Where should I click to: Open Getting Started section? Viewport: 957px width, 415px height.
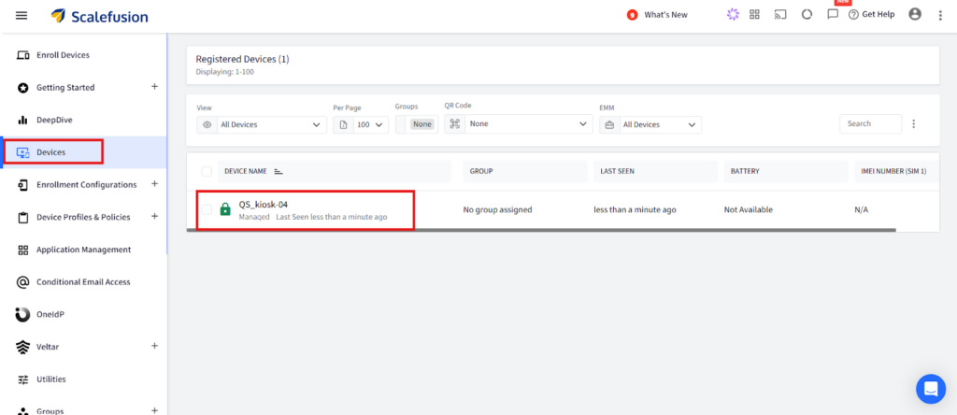point(65,87)
